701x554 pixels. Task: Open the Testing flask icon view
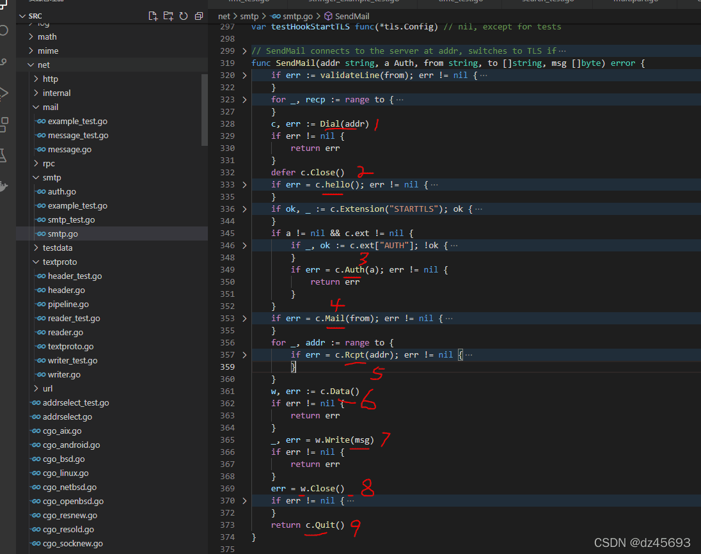click(4, 155)
